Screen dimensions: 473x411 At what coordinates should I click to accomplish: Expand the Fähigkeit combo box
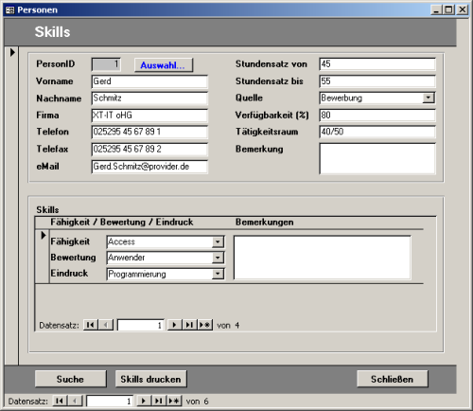point(218,242)
